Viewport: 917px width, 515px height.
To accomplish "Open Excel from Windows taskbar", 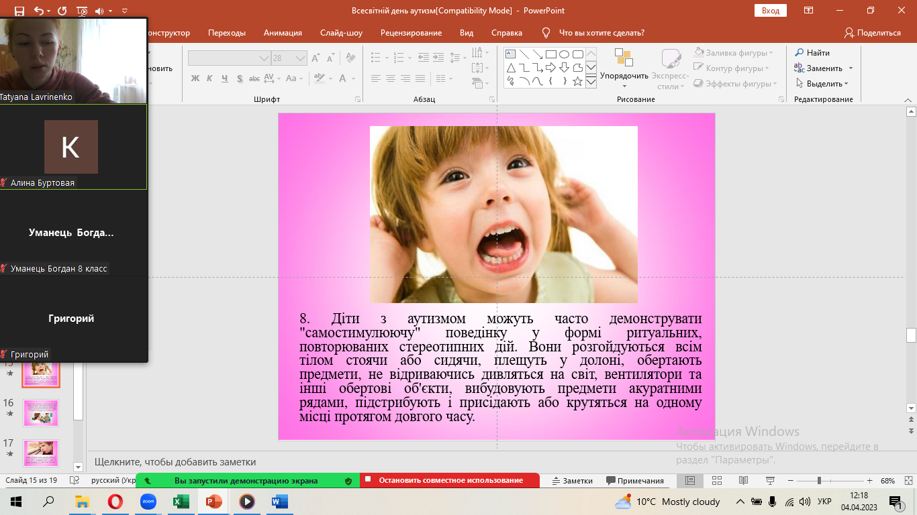I will point(181,501).
